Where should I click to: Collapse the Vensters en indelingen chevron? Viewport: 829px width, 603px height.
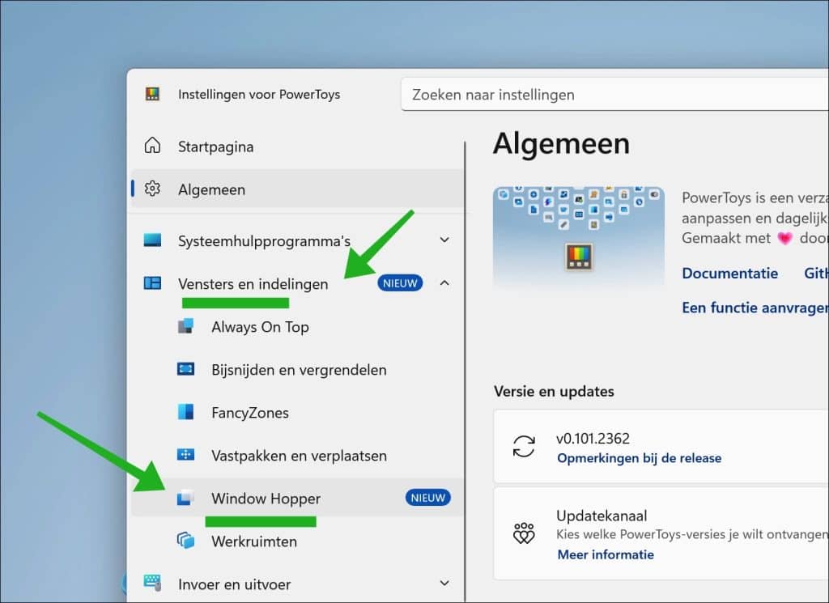444,283
